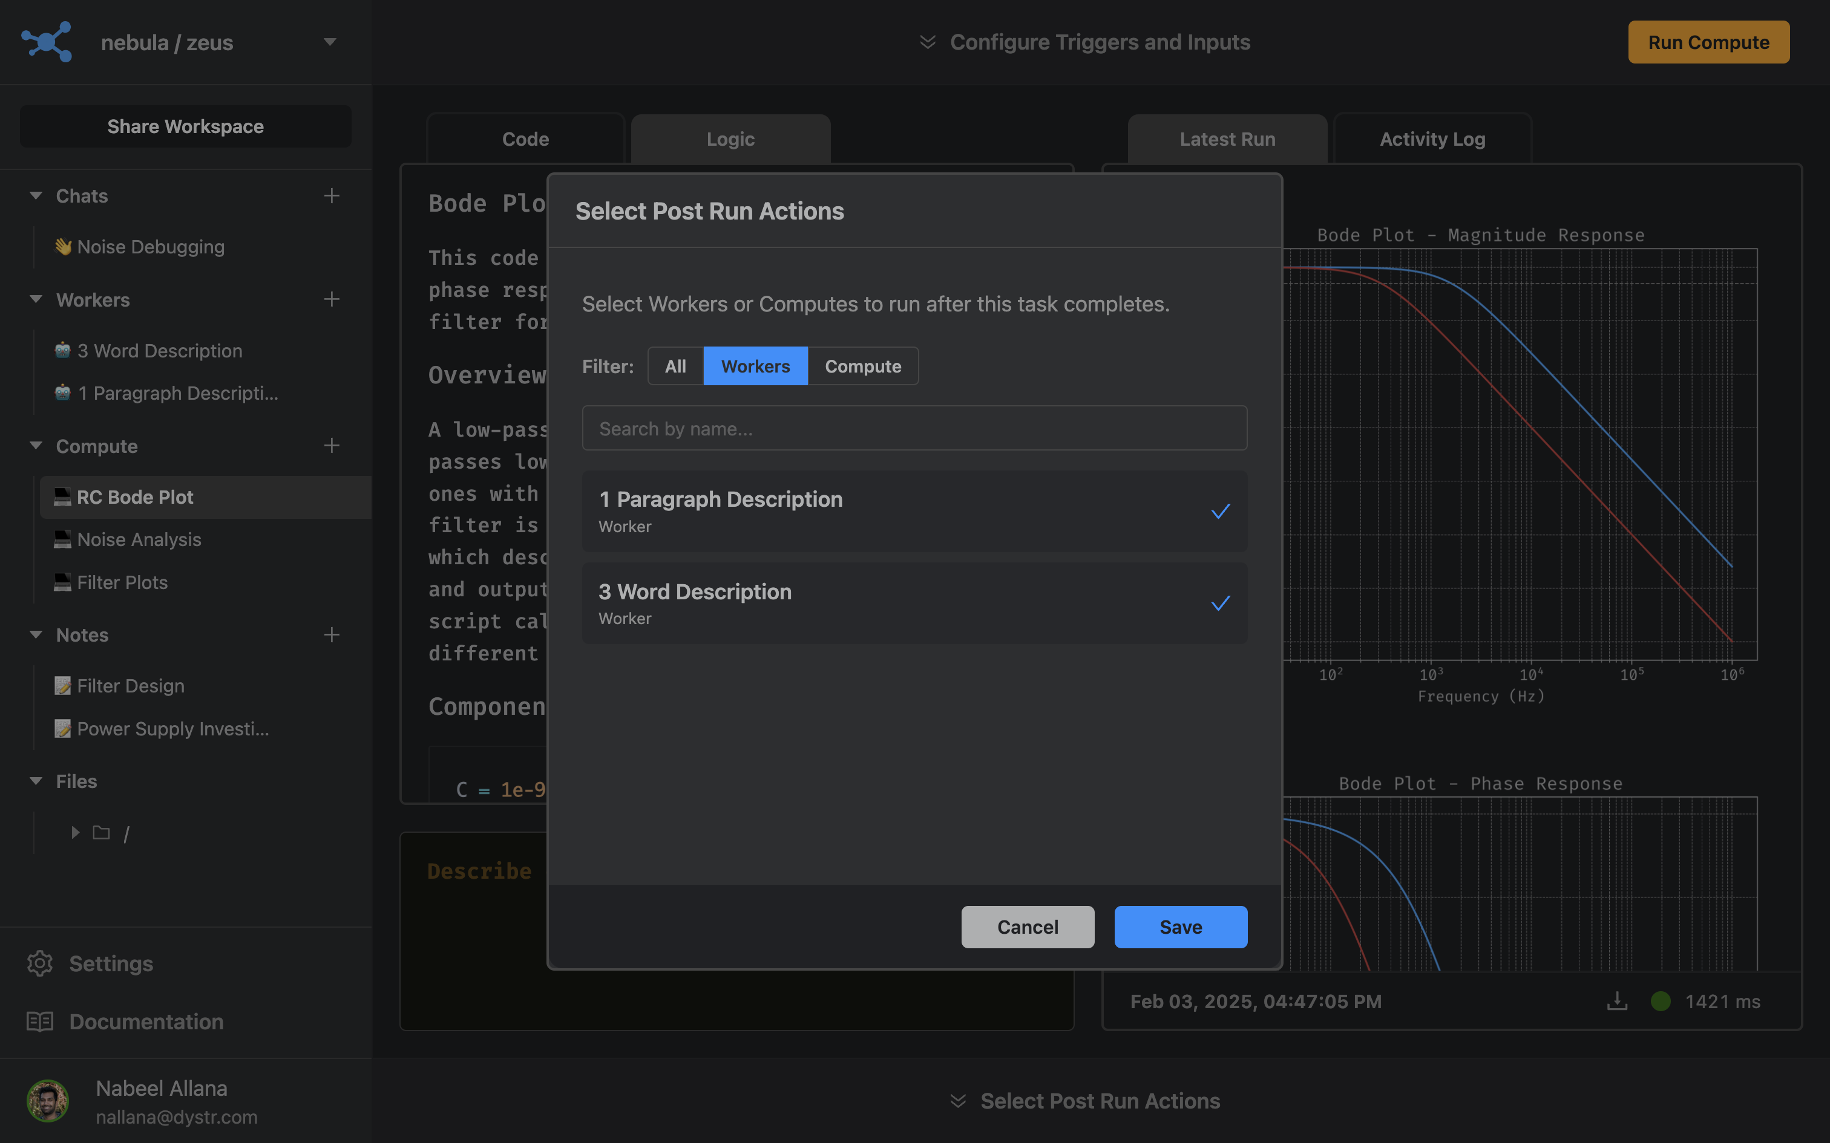Expand the root folder in Files

(x=76, y=832)
